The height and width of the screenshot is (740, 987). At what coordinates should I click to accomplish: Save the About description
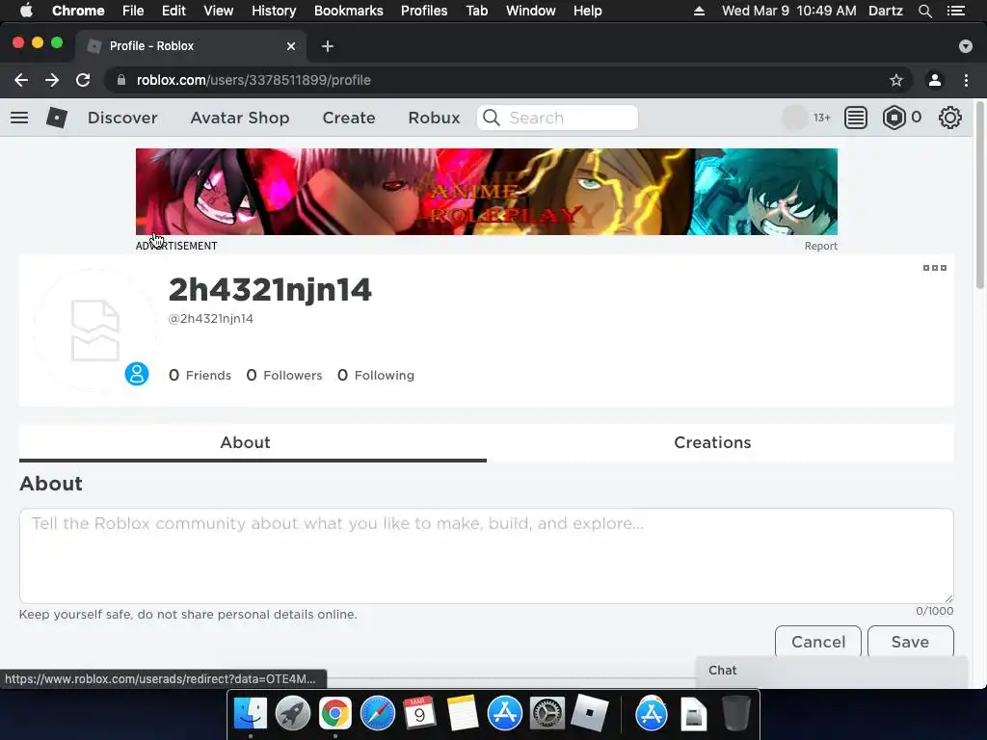[x=910, y=641]
